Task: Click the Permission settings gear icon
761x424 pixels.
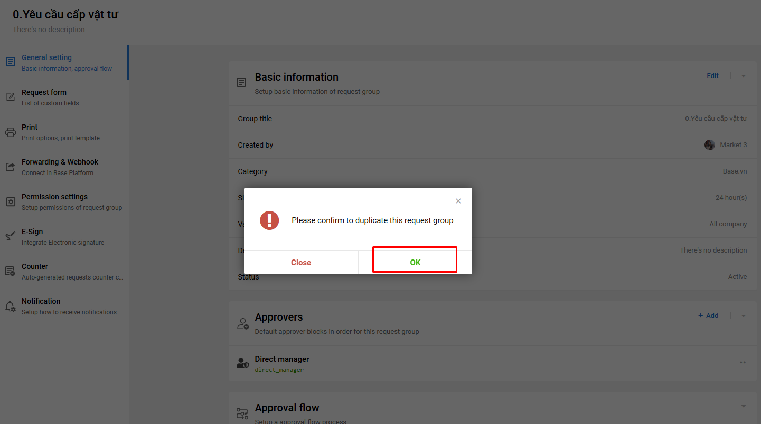Action: (x=11, y=201)
